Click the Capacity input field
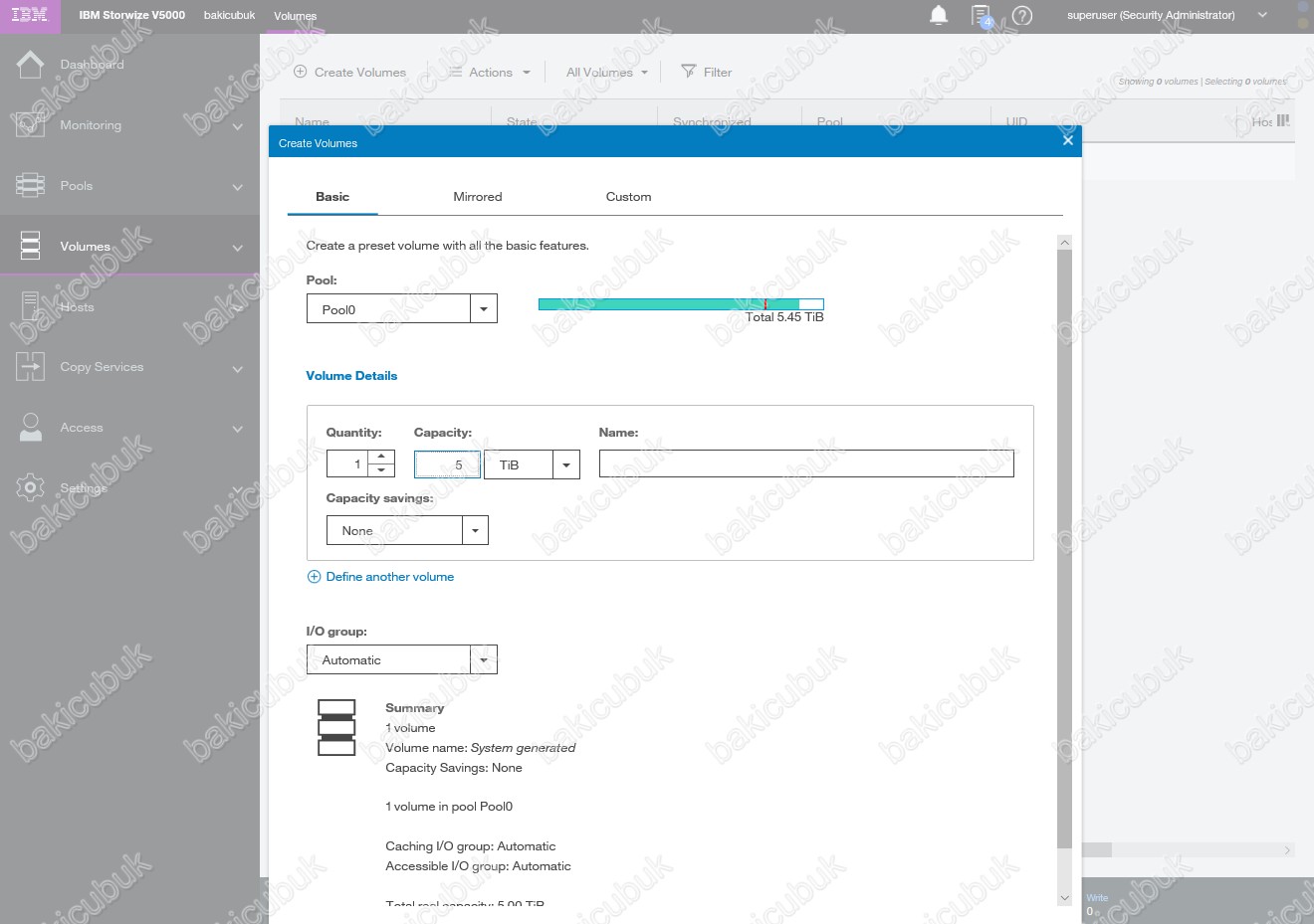 coord(447,464)
